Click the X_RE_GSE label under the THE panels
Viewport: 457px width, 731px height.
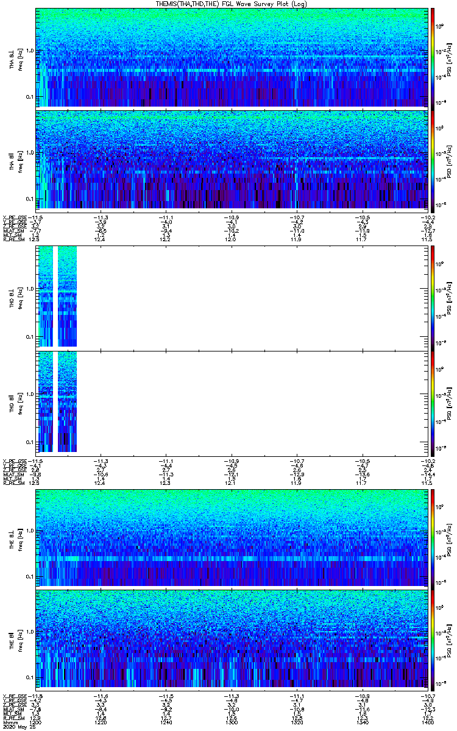coord(14,696)
